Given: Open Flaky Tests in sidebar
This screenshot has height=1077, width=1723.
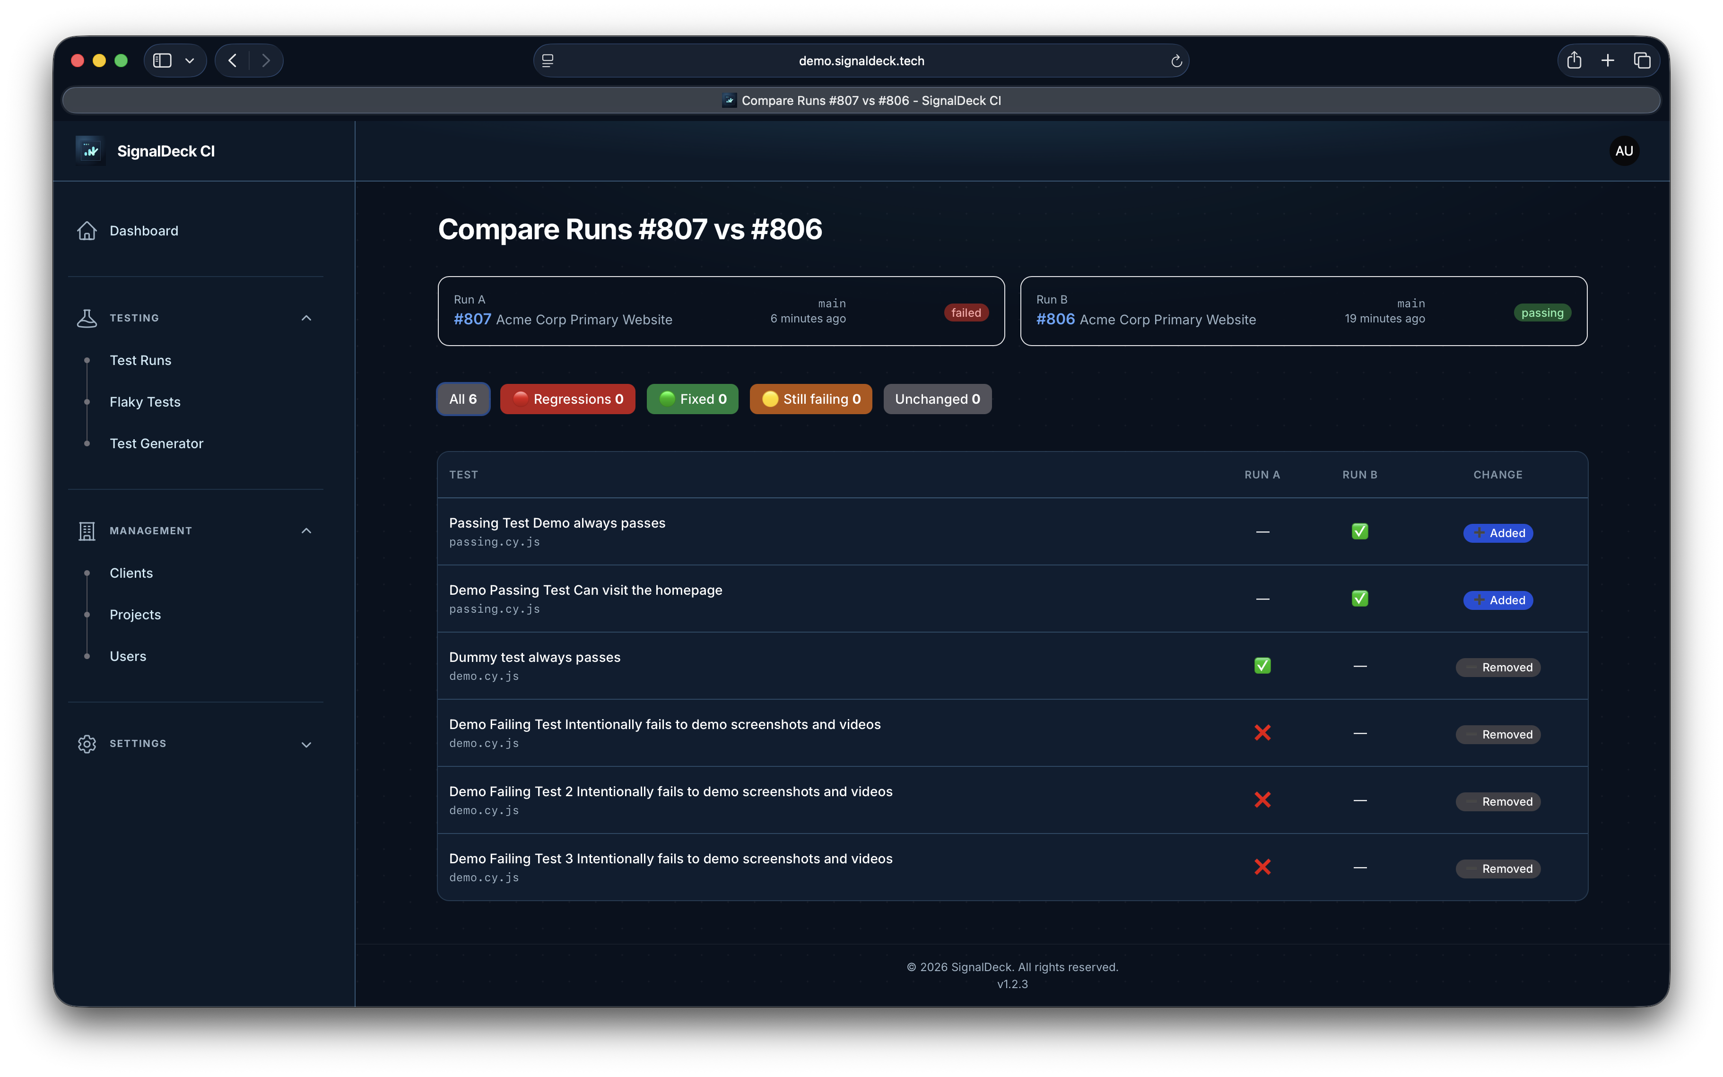Looking at the screenshot, I should (x=145, y=402).
